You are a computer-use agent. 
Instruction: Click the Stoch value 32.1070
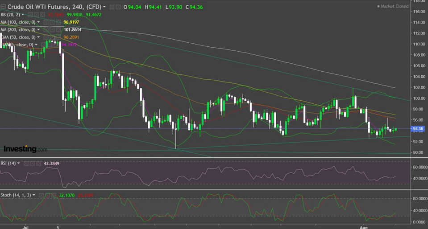point(66,195)
